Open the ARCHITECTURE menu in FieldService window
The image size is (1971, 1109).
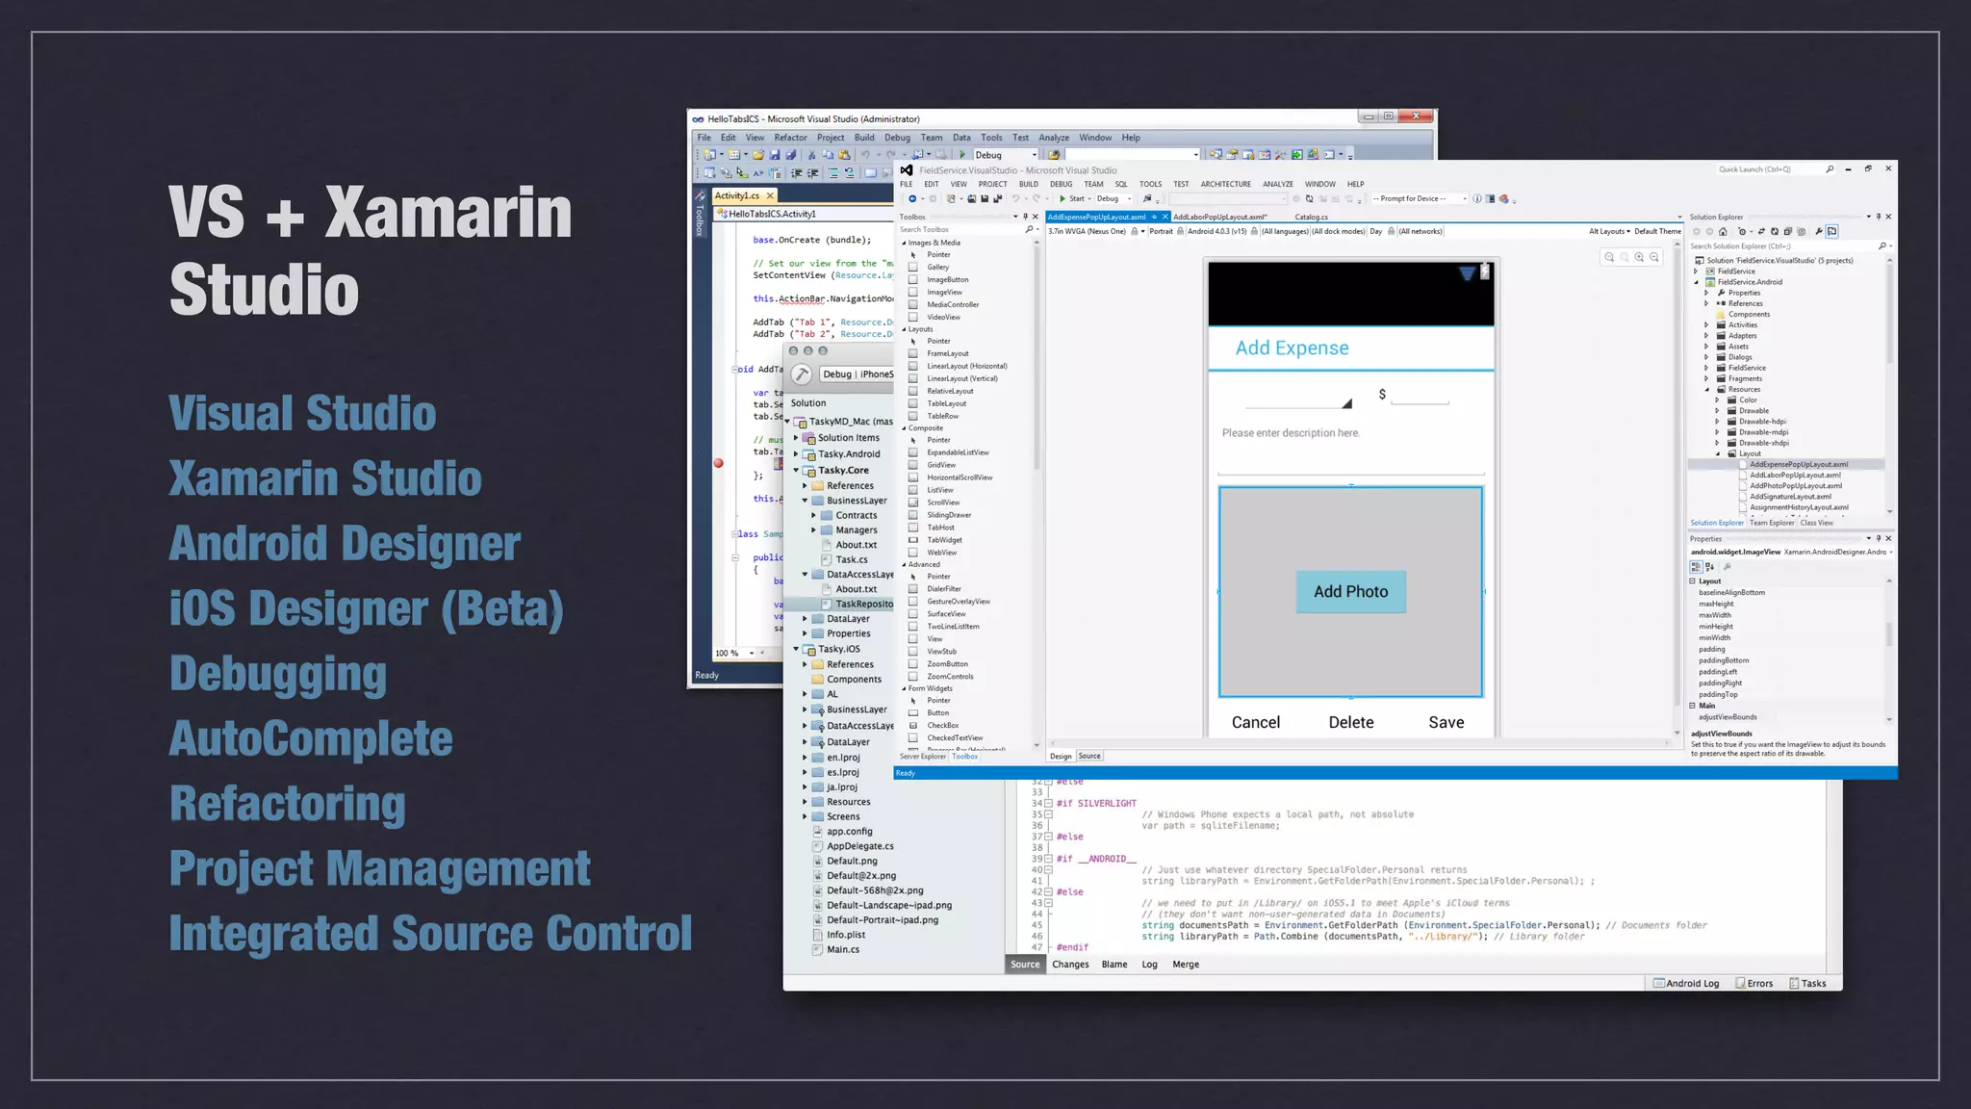(1225, 184)
